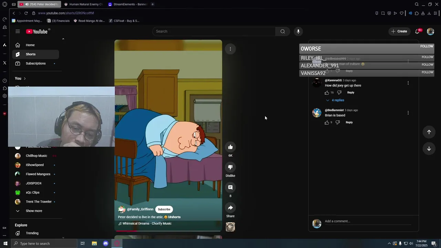Open comments on the short via the comment icon
This screenshot has height=248, width=441.
click(230, 187)
